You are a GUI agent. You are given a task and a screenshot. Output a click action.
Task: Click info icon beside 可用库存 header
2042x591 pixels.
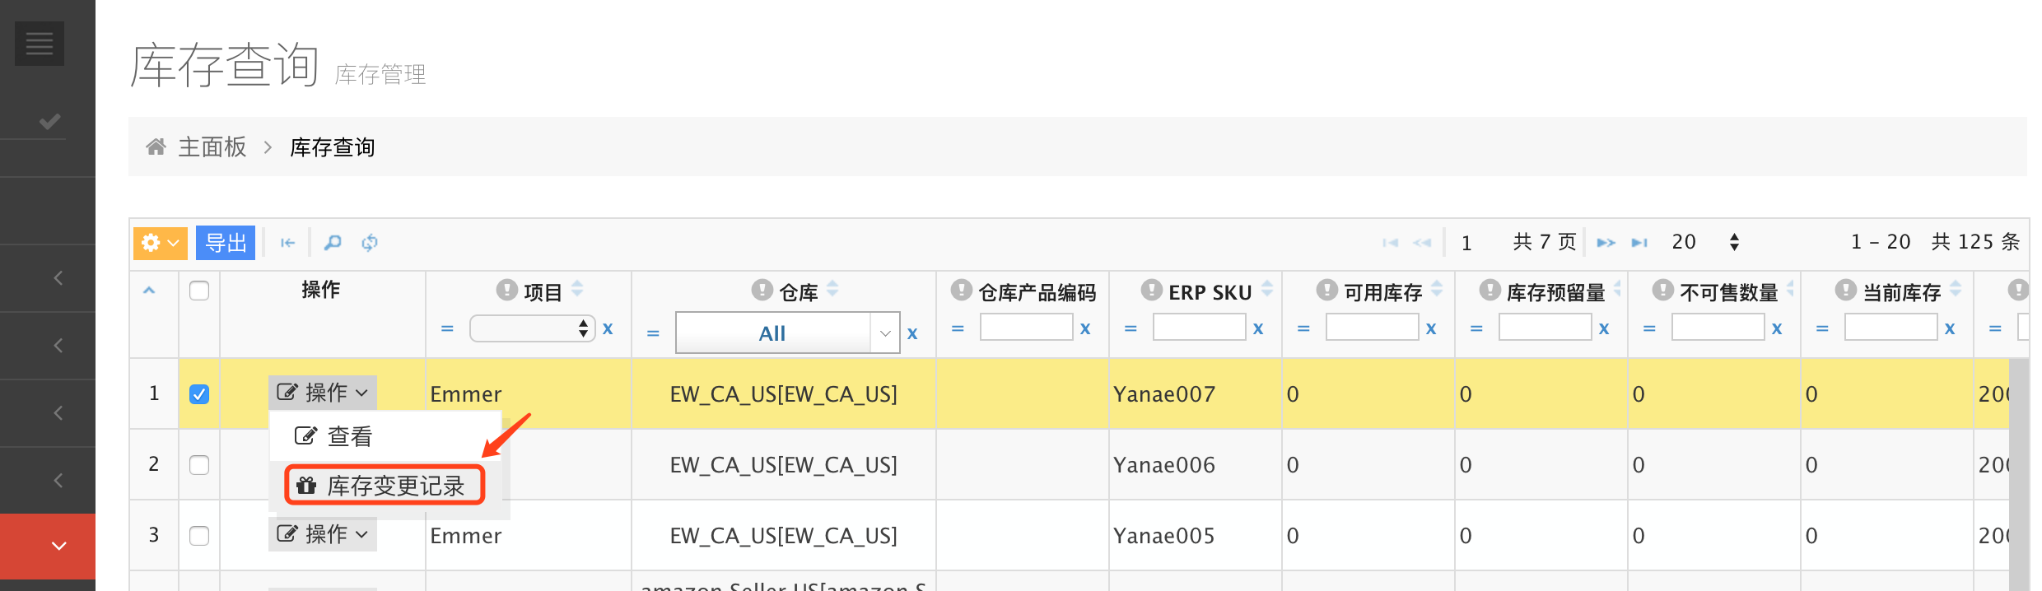point(1326,290)
